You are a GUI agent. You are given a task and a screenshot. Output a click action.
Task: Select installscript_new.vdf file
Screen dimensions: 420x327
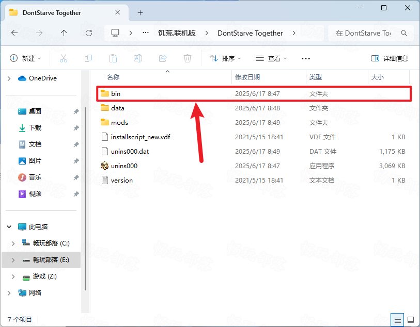[x=254, y=137]
